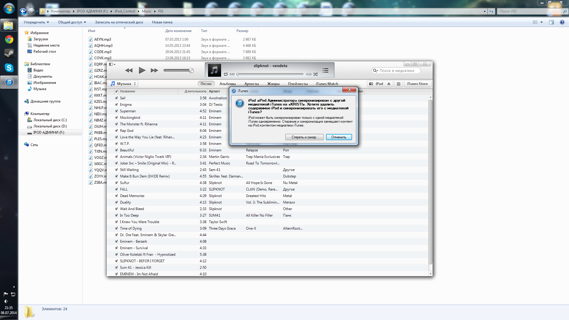Open the Explorer help icon
Image resolution: width=569 pixels, height=320 pixels.
pyautogui.click(x=562, y=22)
